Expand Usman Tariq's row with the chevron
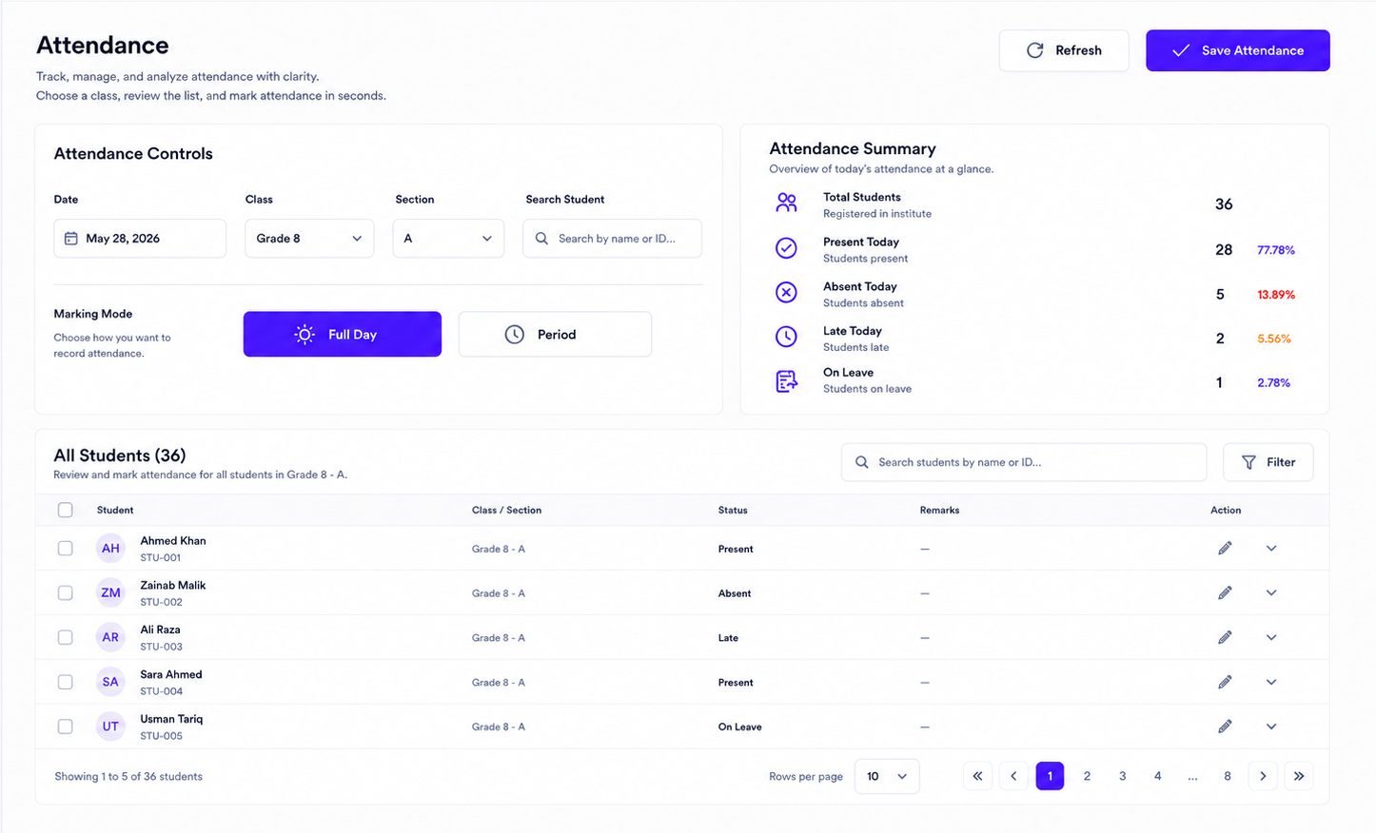Screen dimensions: 1376x833 tap(1271, 726)
